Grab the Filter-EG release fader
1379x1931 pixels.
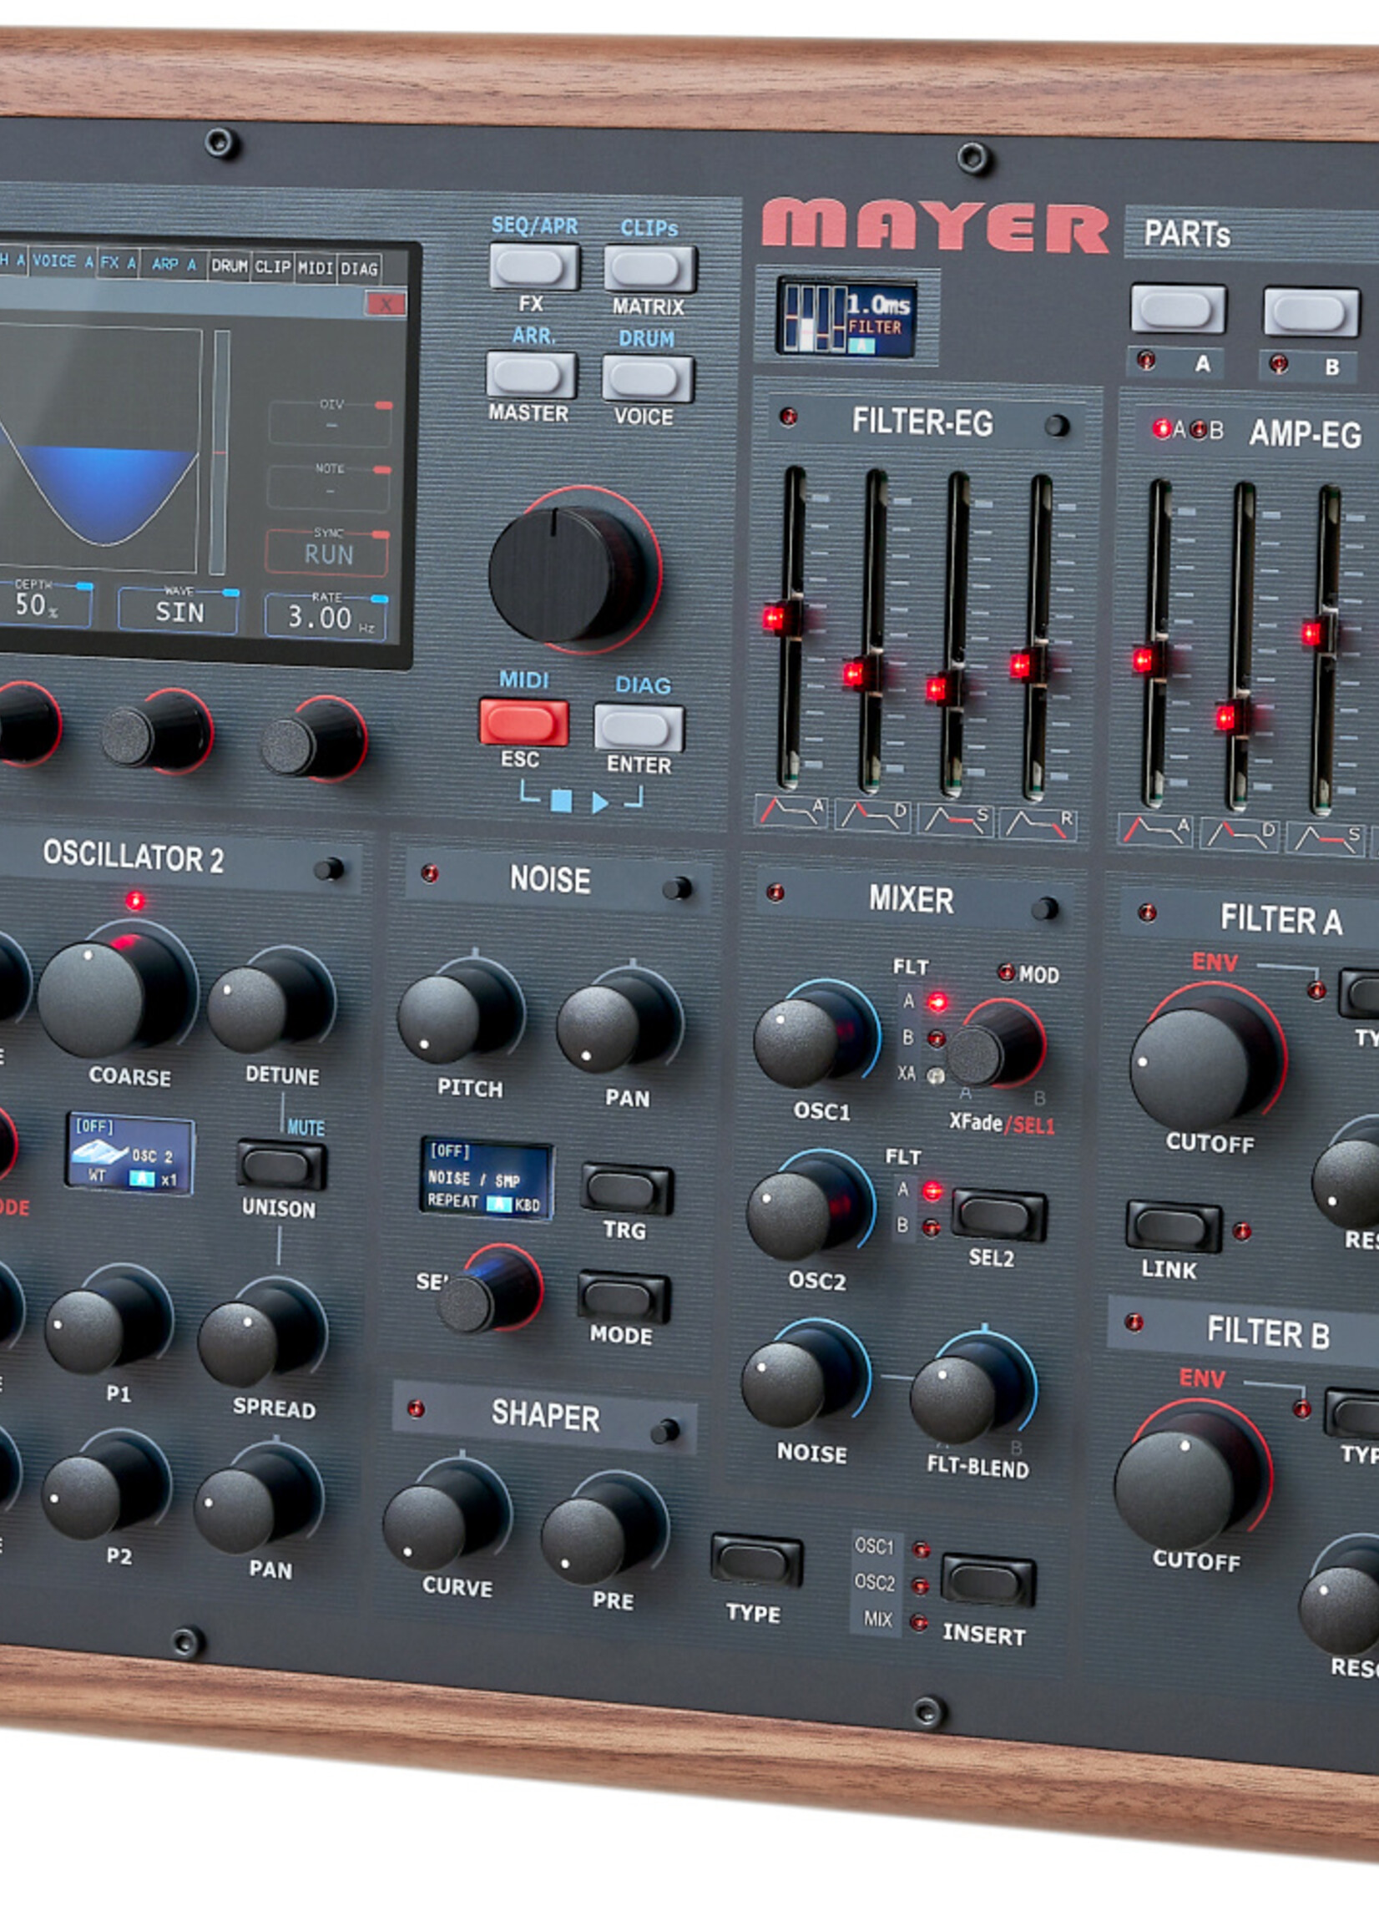(1028, 665)
